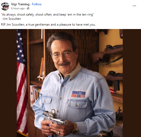141x137 pixels.
Task: Click the pistol with red dot sight
Action: coord(55,117)
